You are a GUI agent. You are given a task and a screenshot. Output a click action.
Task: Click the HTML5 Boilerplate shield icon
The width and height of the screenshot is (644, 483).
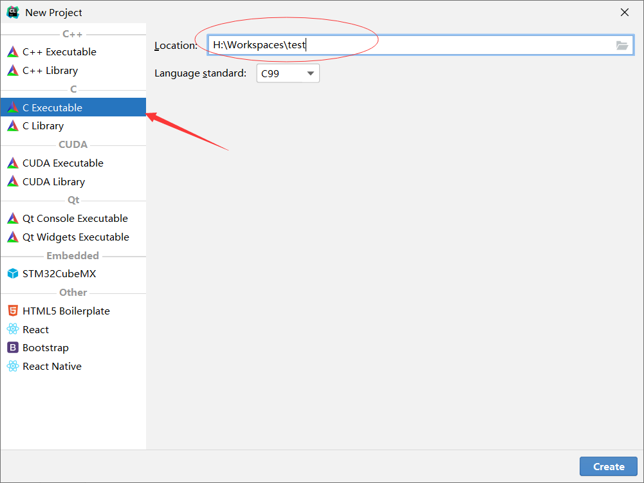coord(13,311)
